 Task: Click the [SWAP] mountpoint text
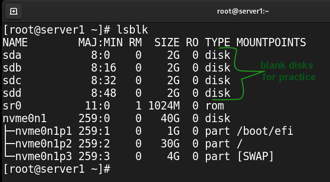coord(255,156)
